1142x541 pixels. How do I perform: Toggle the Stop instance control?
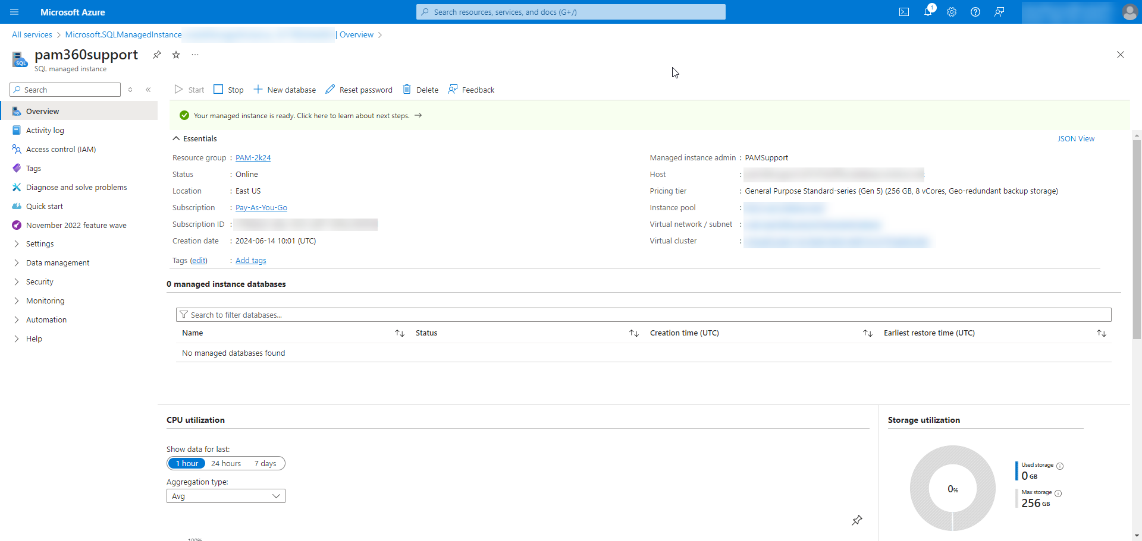(x=228, y=90)
